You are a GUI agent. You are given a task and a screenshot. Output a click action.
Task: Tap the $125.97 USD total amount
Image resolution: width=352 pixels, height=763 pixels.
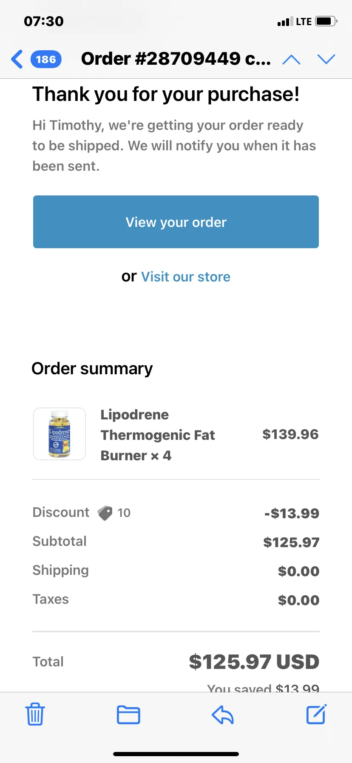click(x=254, y=662)
